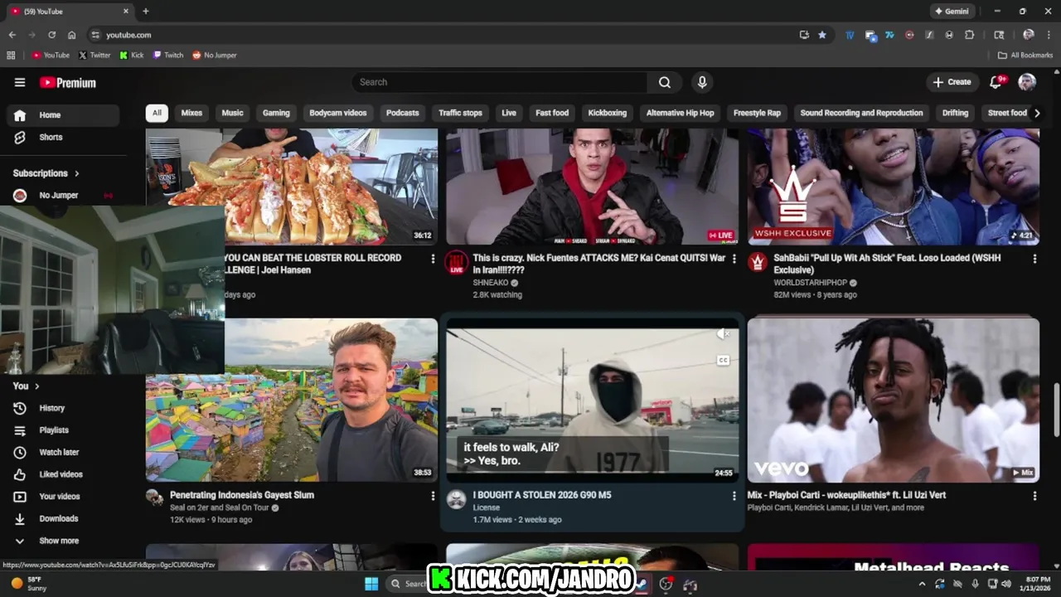Screen dimensions: 1061x597
Task: Open Seal on 2er channel name link
Action: click(x=220, y=507)
